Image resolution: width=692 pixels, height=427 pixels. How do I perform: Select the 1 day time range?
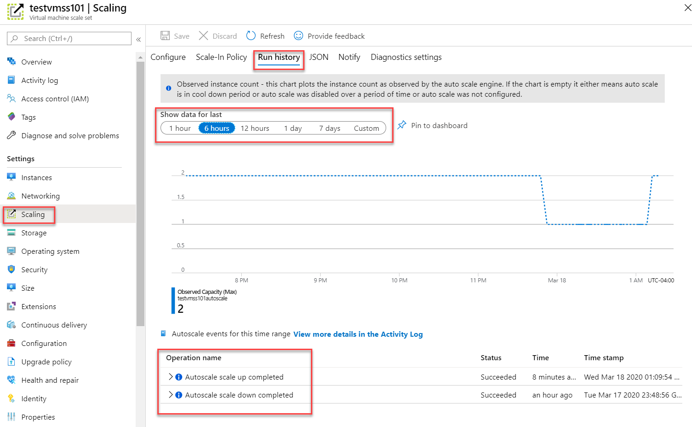point(293,128)
